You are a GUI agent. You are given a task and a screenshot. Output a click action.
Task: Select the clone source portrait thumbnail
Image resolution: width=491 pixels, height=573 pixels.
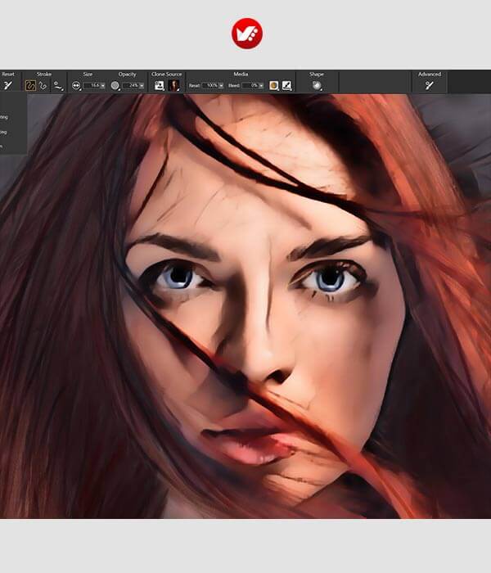[173, 85]
